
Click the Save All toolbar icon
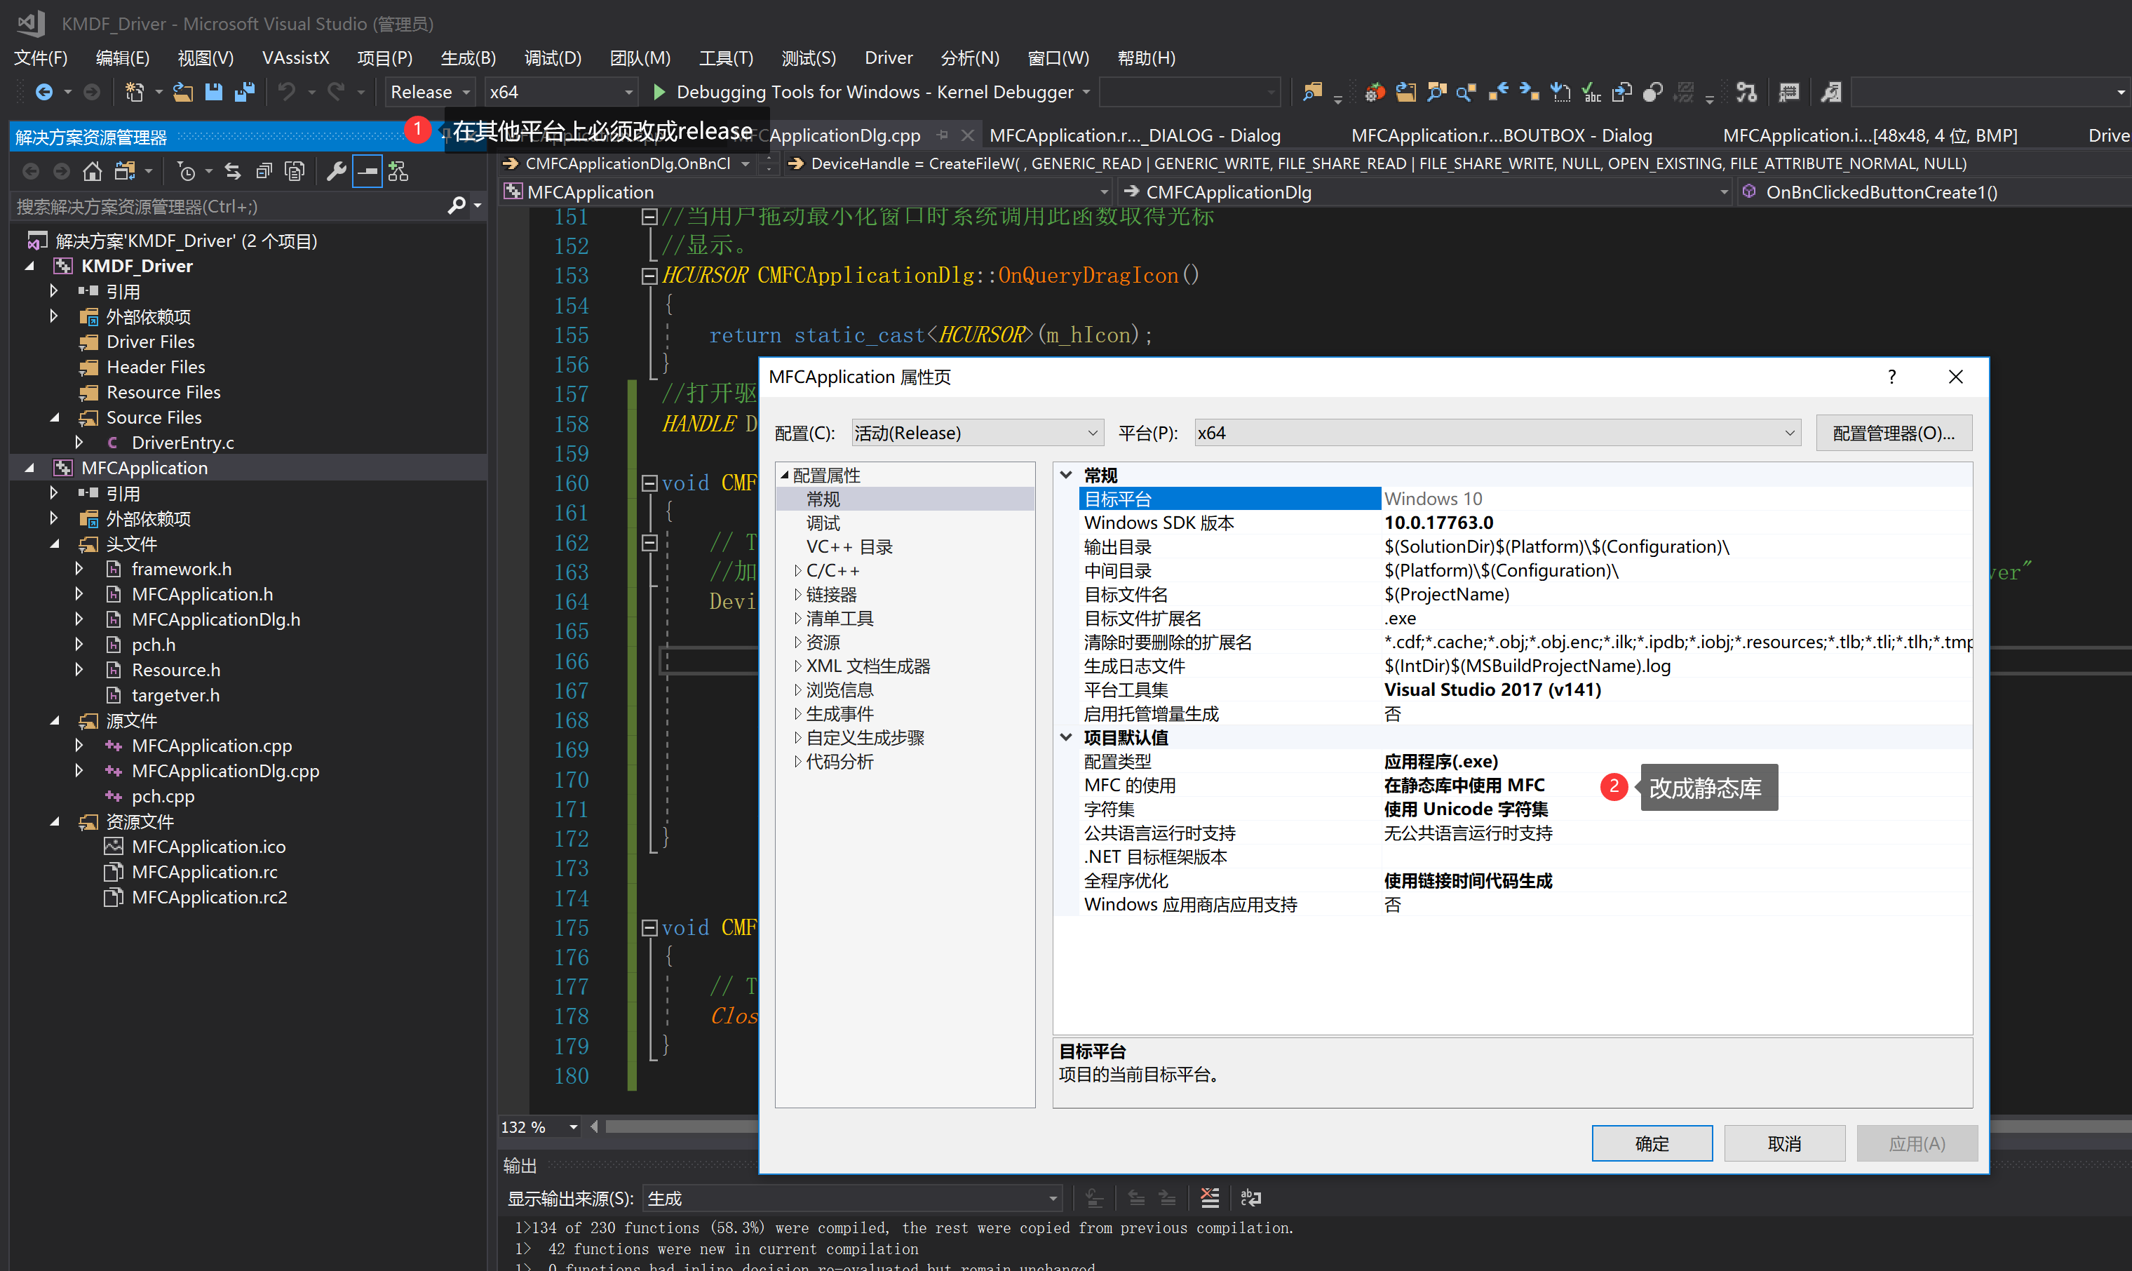point(245,92)
